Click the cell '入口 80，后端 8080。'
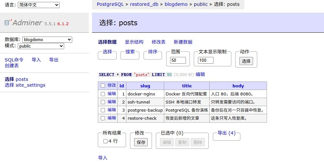This screenshot has width=324, height=165. (238, 94)
